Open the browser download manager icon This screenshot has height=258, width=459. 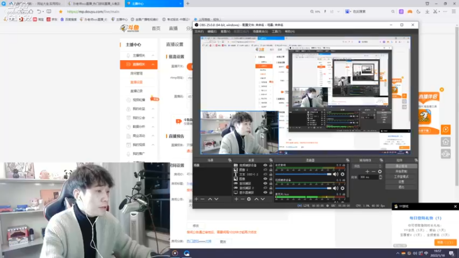pyautogui.click(x=427, y=11)
